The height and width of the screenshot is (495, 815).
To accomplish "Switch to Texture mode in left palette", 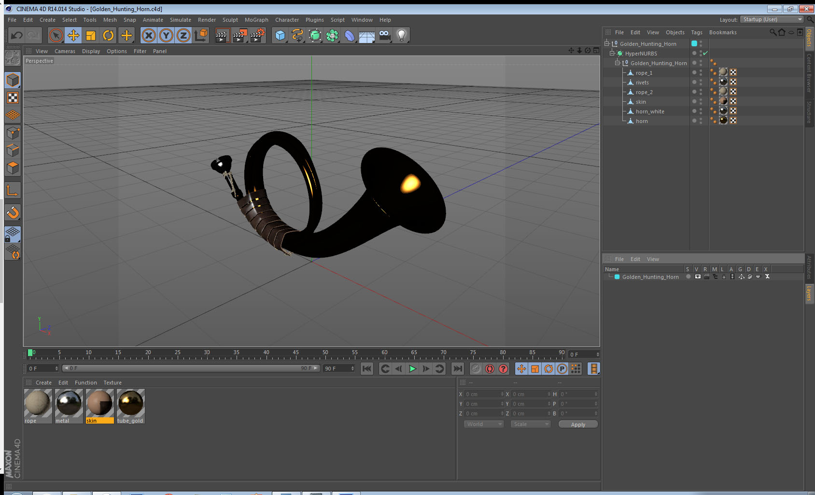I will (13, 98).
